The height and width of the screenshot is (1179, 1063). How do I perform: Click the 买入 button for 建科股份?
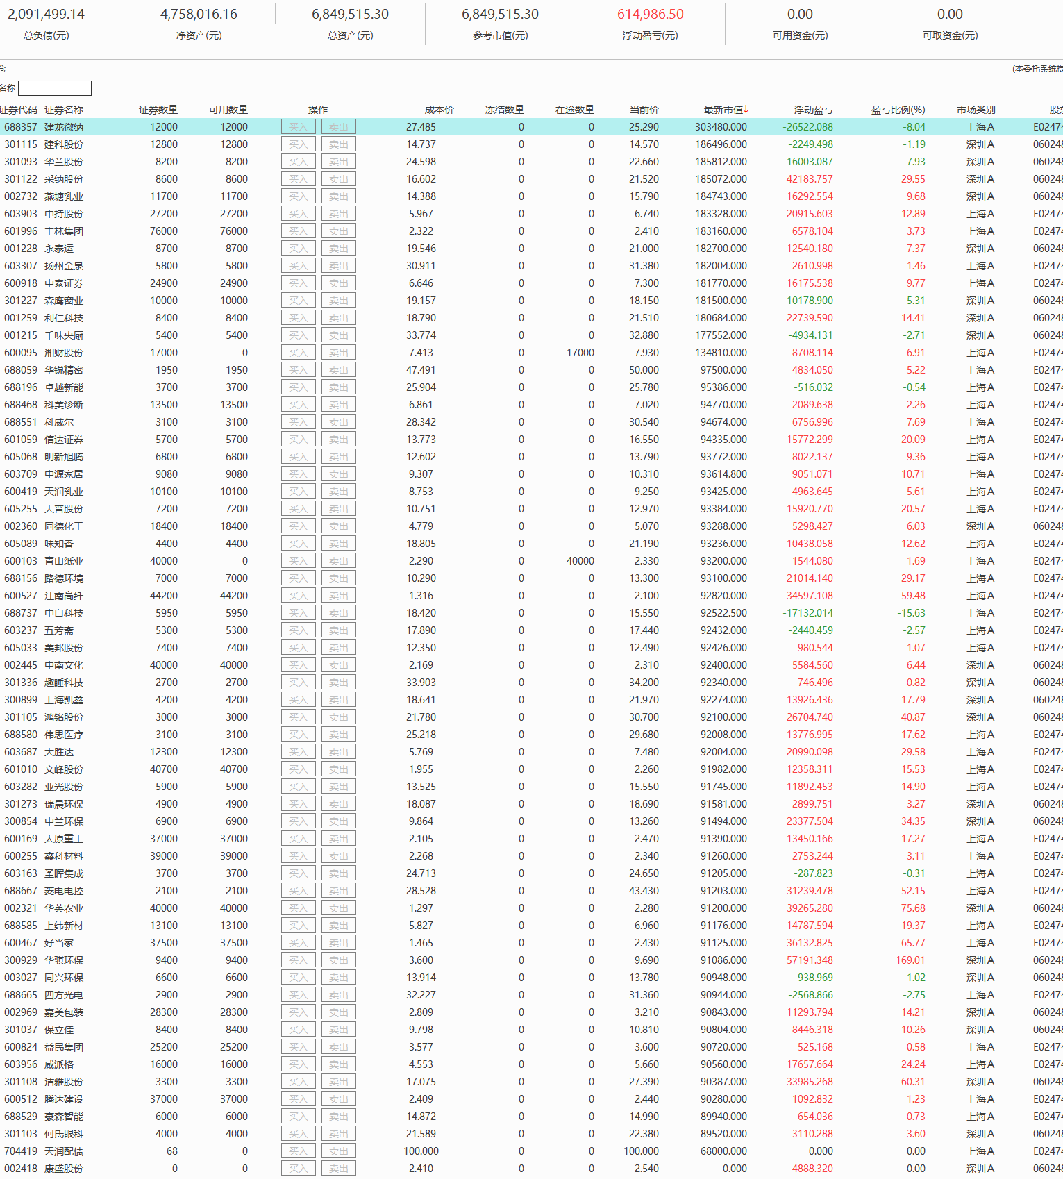coord(299,144)
